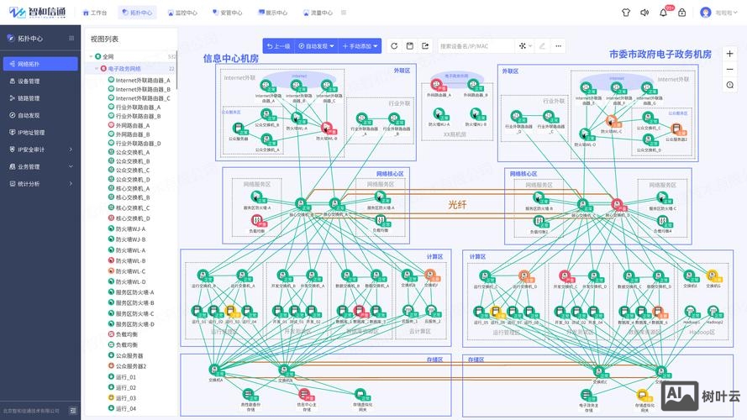
Task: Open the 自动发现 dropdown button
Action: coord(315,46)
